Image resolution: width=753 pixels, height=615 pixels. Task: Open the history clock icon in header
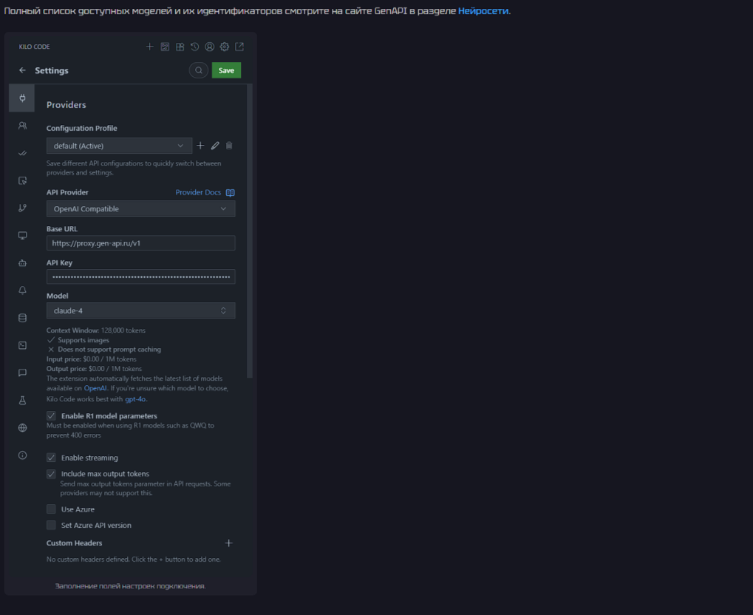[x=194, y=47]
